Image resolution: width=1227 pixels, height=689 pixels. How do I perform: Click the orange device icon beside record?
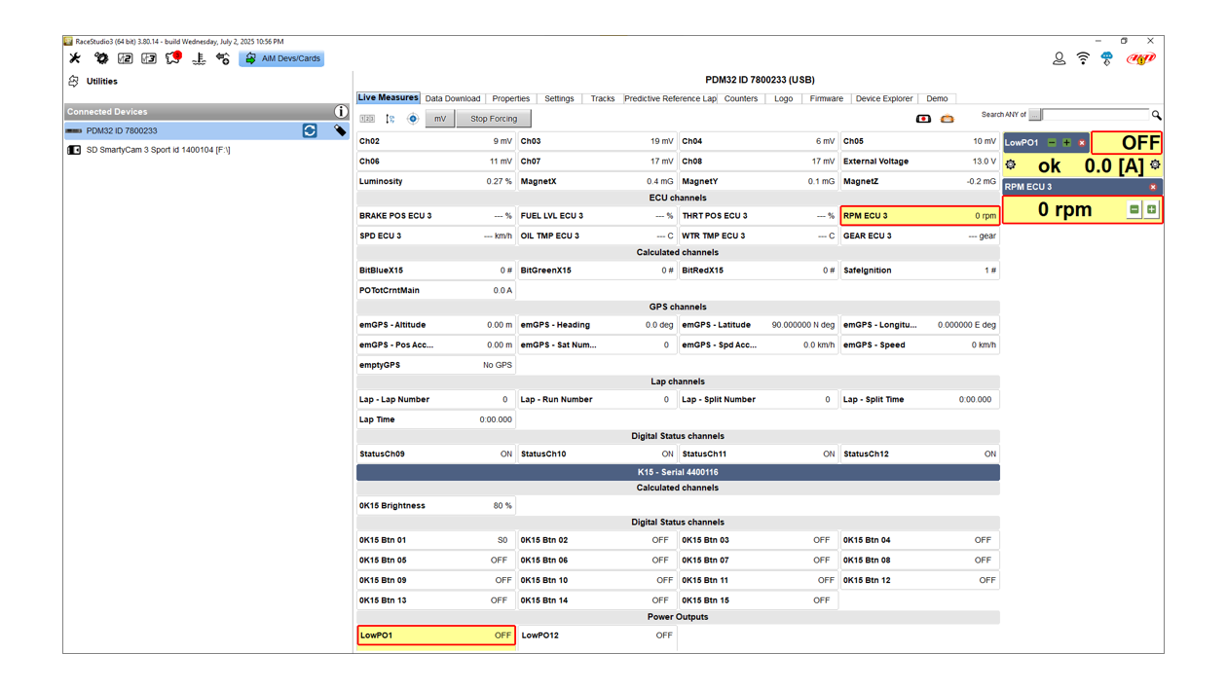(947, 119)
